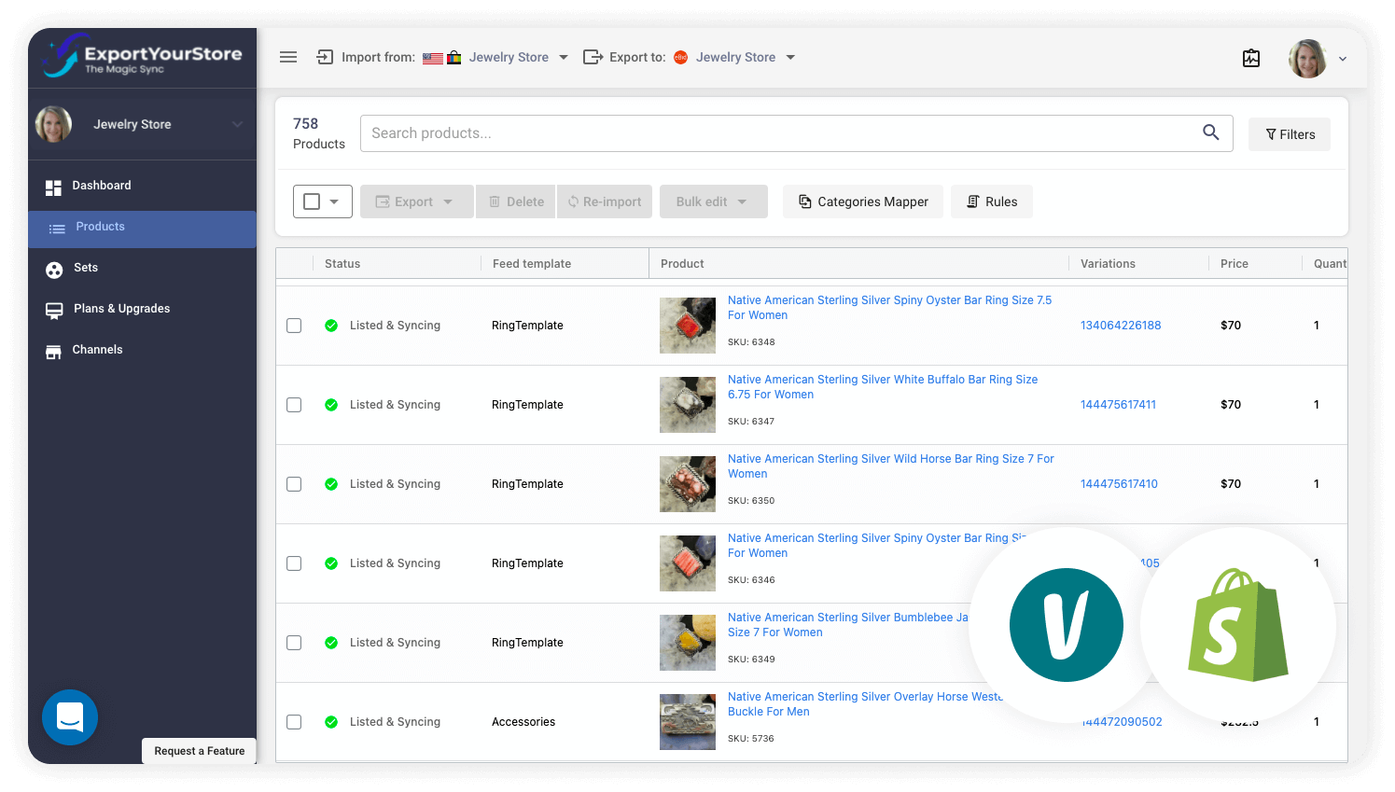
Task: Open the hamburger menu icon
Action: click(288, 57)
